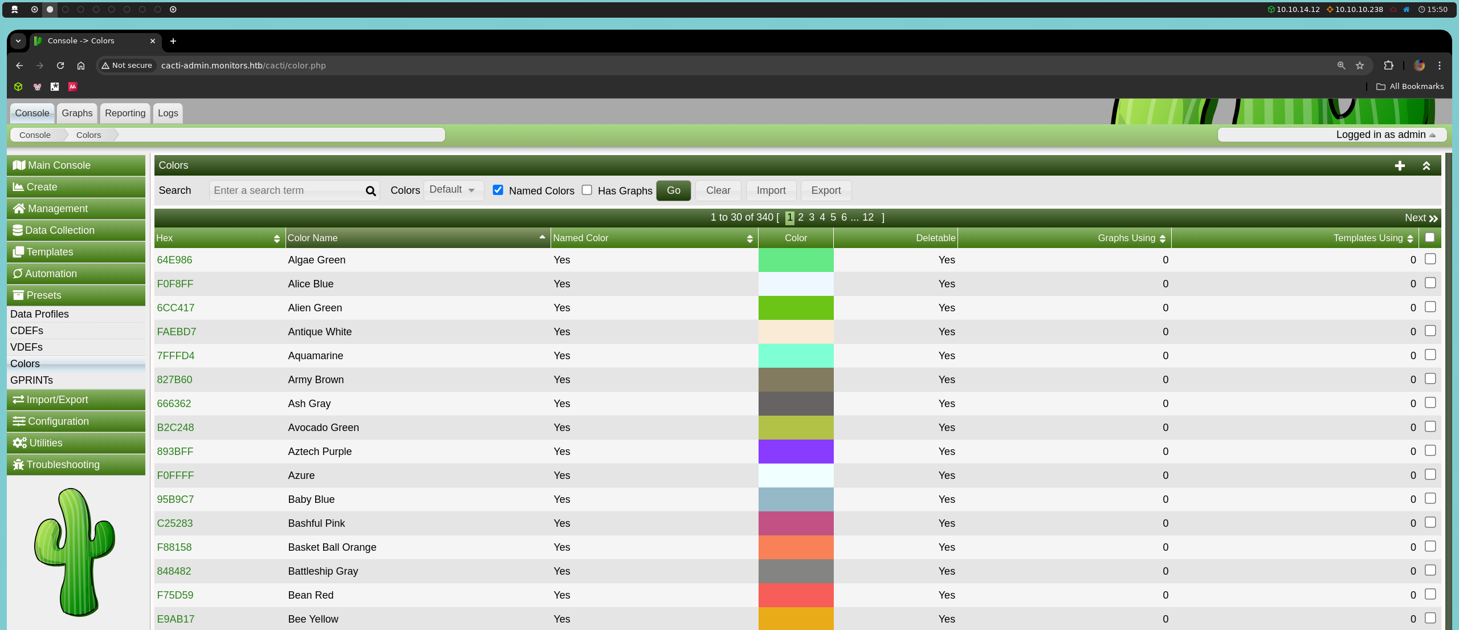The height and width of the screenshot is (630, 1459).
Task: Open CDEFs under Presets in the sidebar
Action: pyautogui.click(x=27, y=331)
